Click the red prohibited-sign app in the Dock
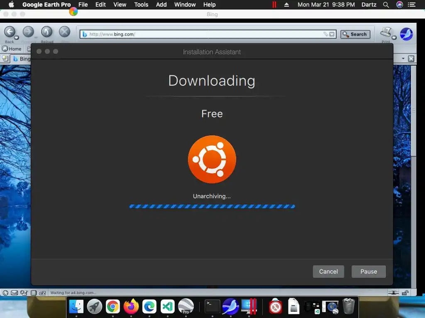 pyautogui.click(x=276, y=306)
